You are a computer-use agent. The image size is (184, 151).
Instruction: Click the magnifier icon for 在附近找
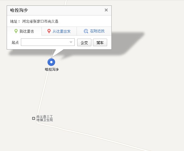pyautogui.click(x=86, y=31)
